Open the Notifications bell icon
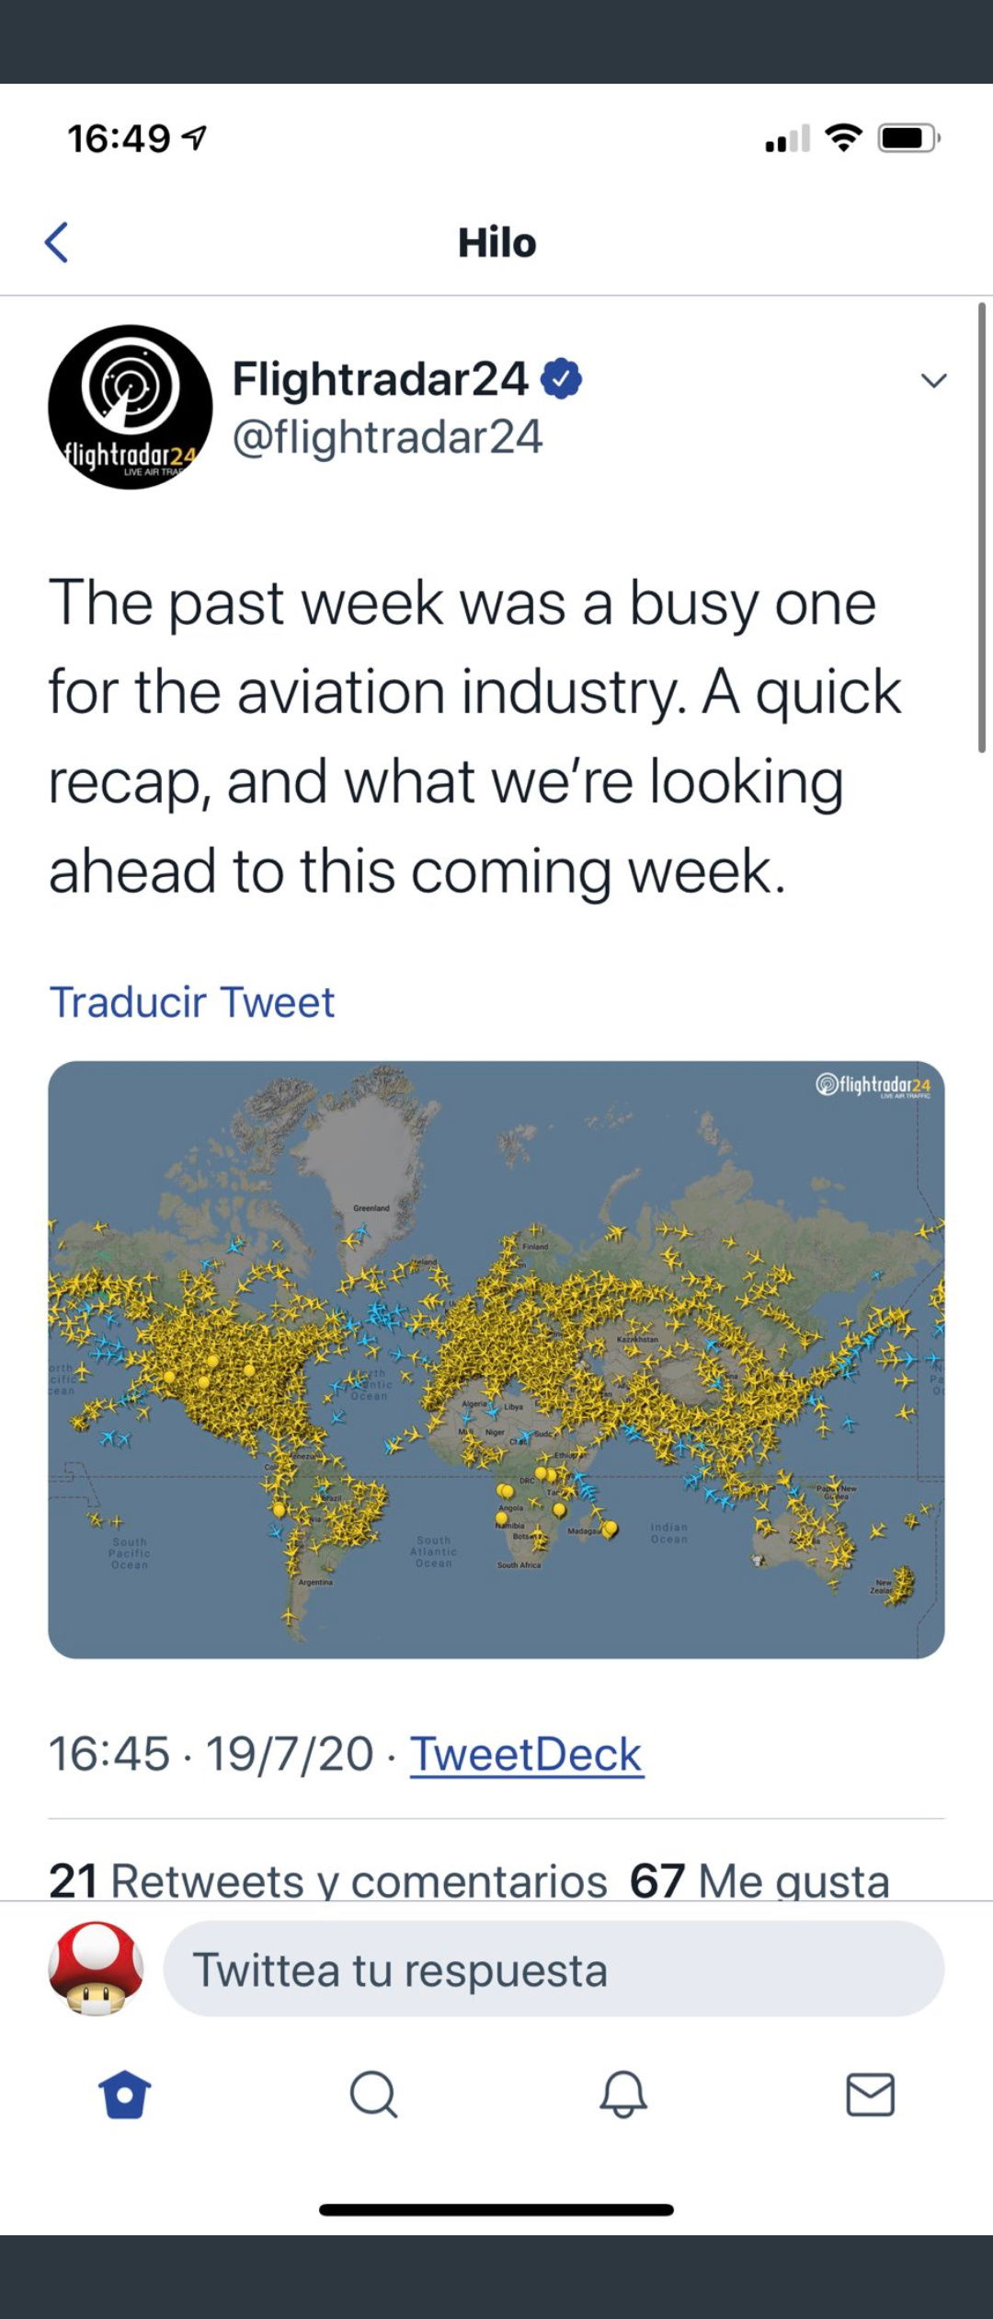Screen dimensions: 993x2319 [623, 2094]
